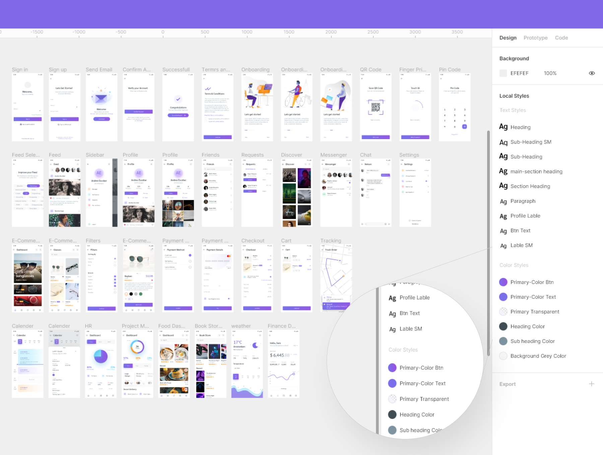Choose the Sub-Heading text style name

[x=526, y=157]
